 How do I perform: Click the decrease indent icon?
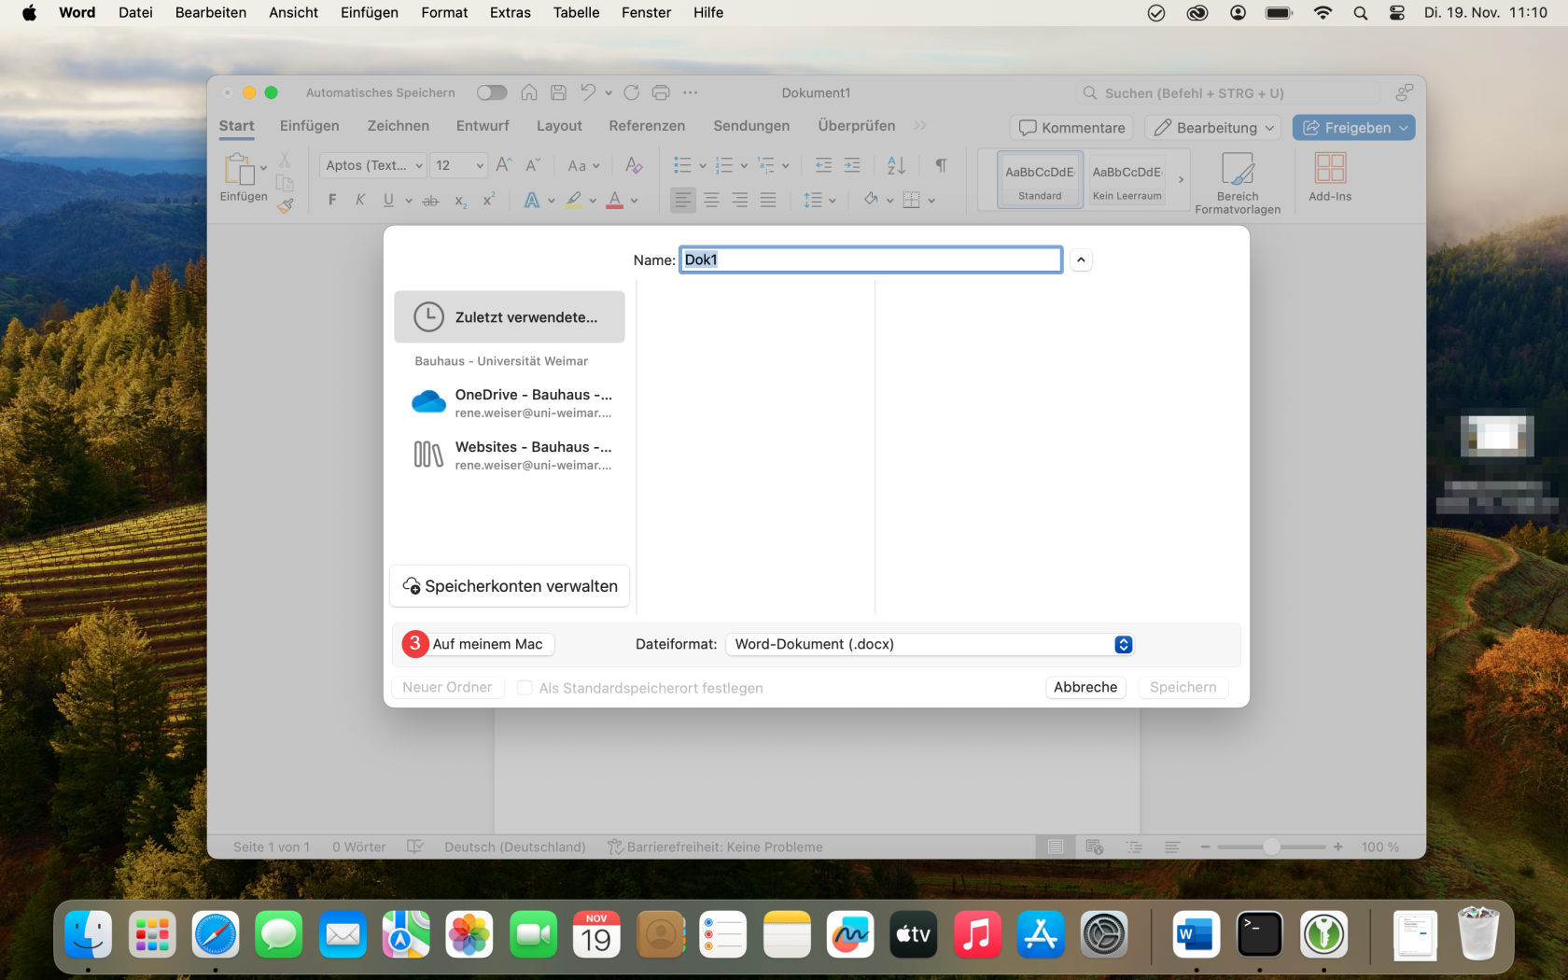pos(823,165)
